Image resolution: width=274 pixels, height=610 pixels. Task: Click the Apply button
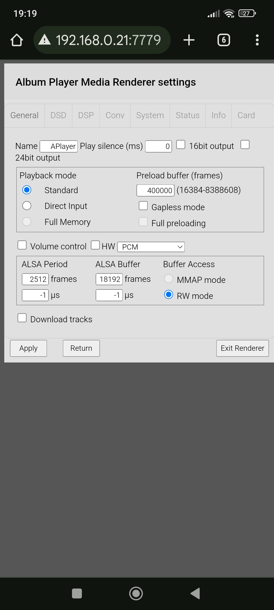(28, 348)
